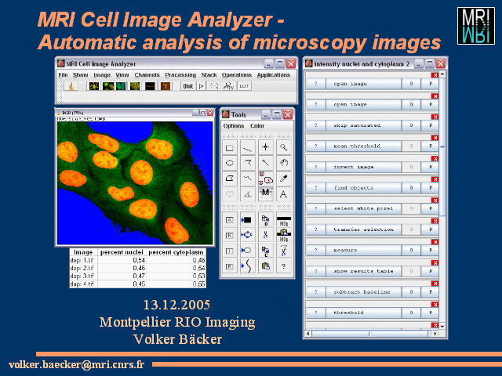Click the blue-arrow filled rectangle tool
Screen dimensions: 502x376
(248, 219)
